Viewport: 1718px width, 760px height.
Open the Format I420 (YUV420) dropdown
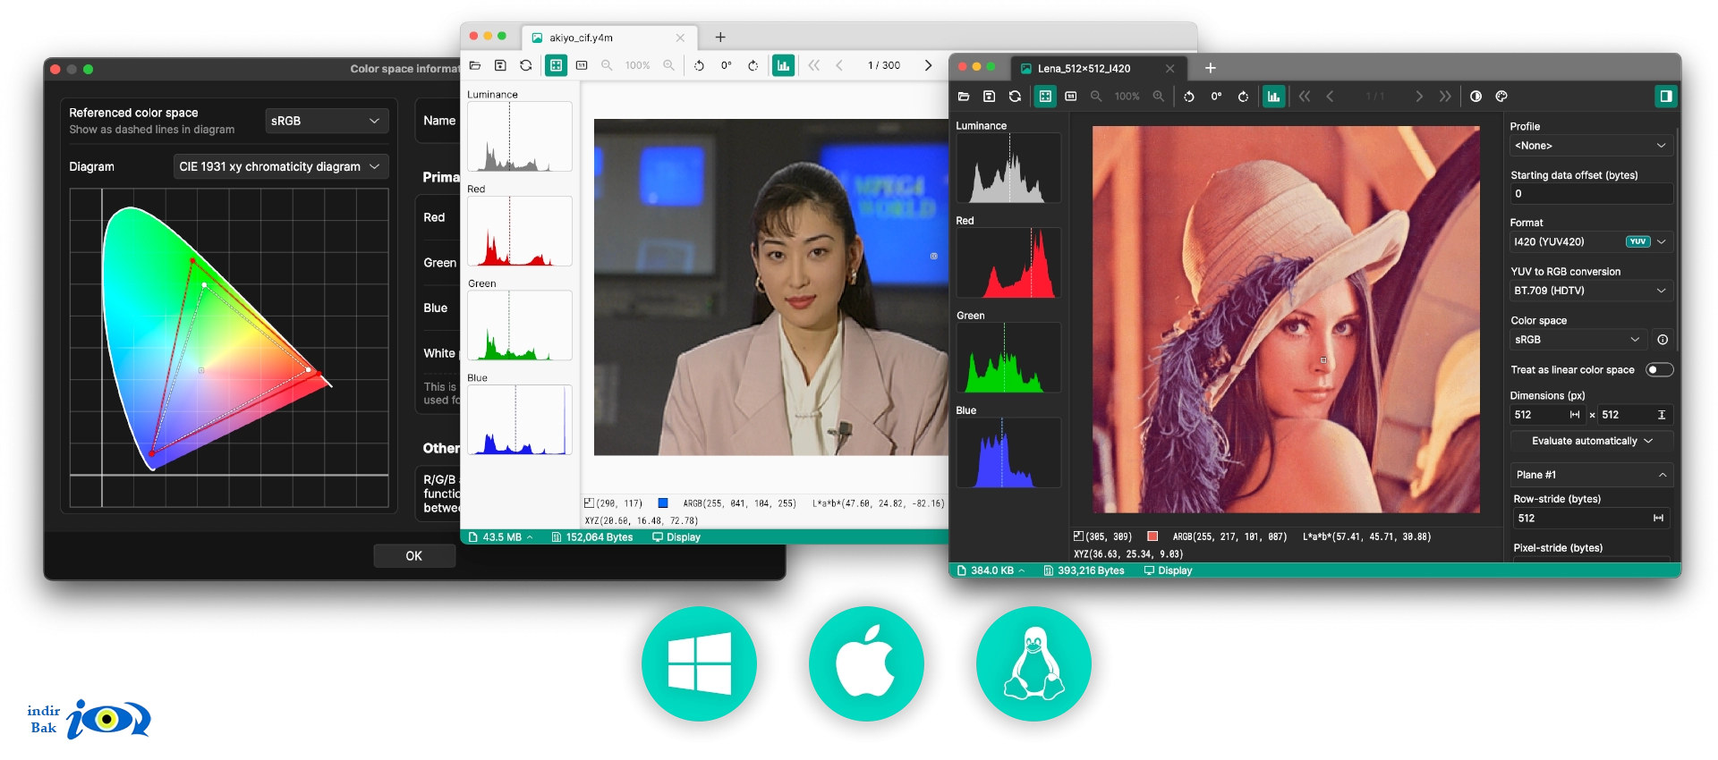(x=1591, y=241)
